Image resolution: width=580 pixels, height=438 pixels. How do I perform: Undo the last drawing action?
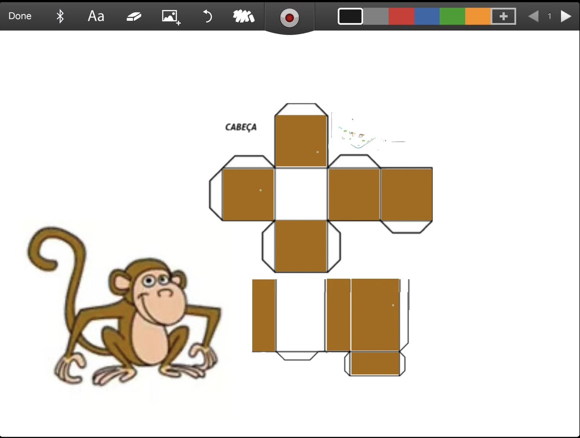click(207, 16)
